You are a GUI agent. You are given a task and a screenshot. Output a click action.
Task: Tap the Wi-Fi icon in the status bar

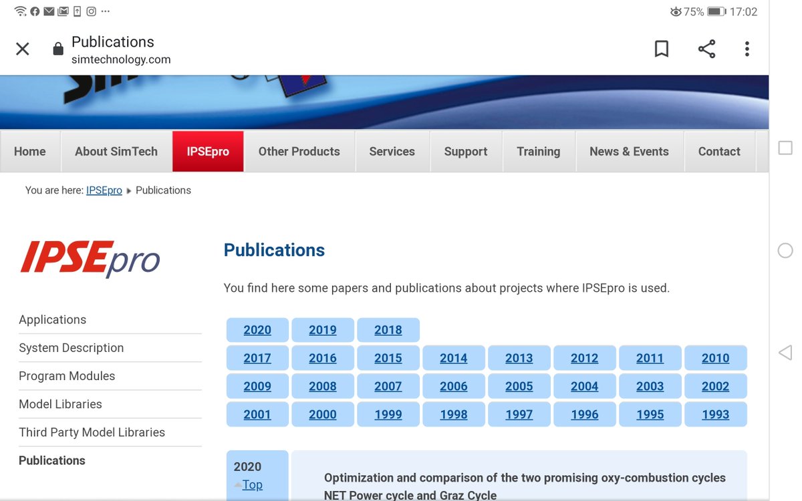[x=20, y=11]
